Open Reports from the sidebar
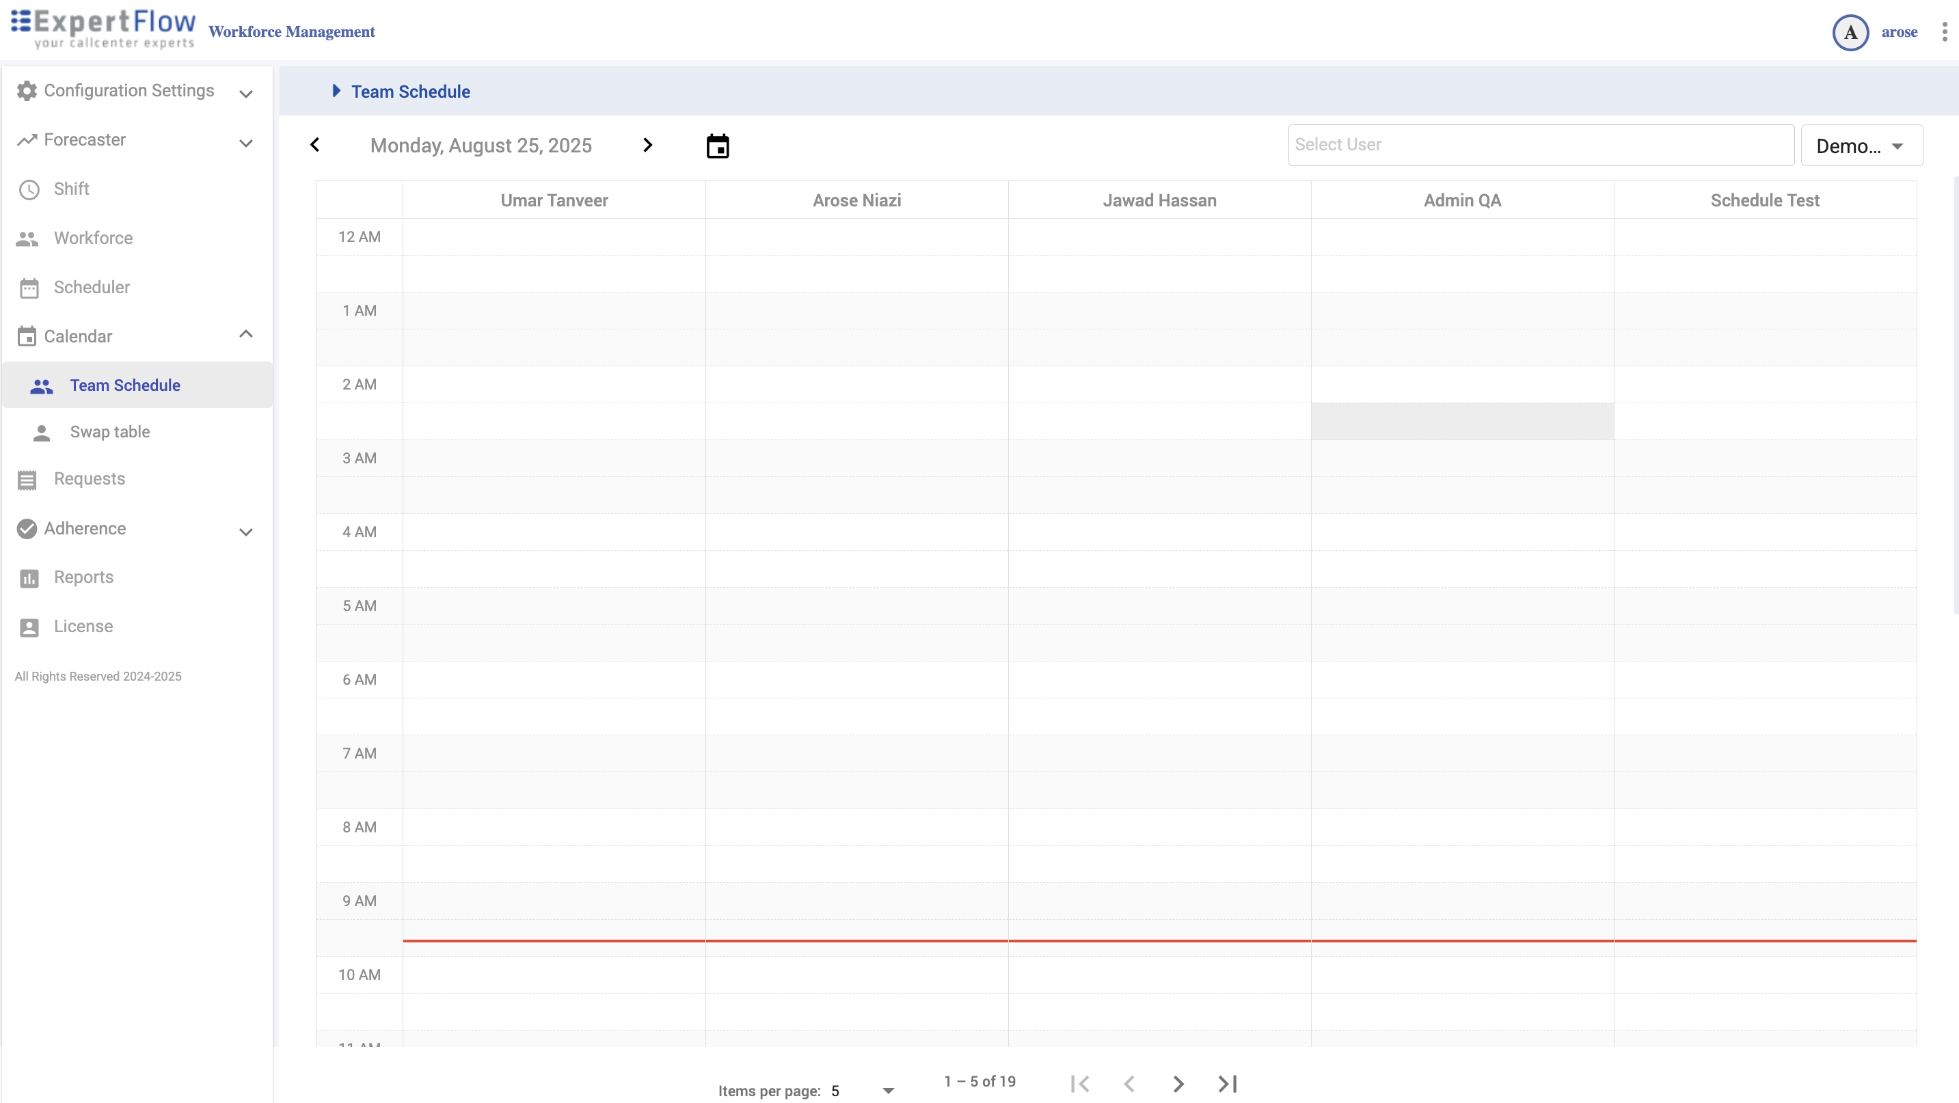This screenshot has width=1959, height=1103. tap(83, 577)
